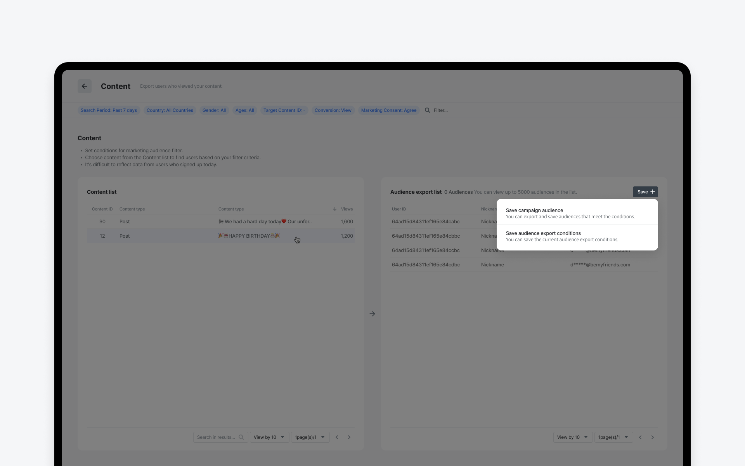Open Audience list 1page(s)/1 dropdown
The image size is (745, 466).
pyautogui.click(x=613, y=437)
